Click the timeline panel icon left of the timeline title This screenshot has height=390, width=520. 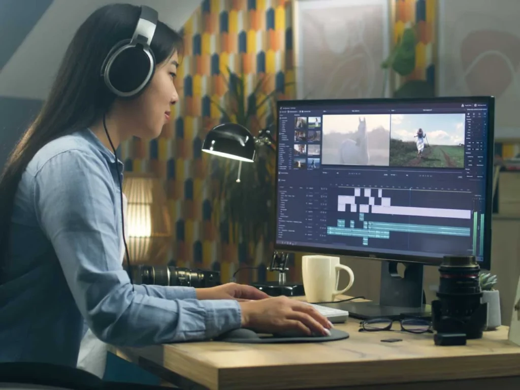click(x=280, y=180)
